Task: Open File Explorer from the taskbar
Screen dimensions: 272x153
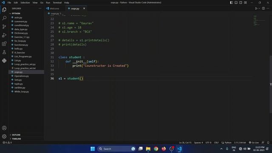Action: [148, 149]
